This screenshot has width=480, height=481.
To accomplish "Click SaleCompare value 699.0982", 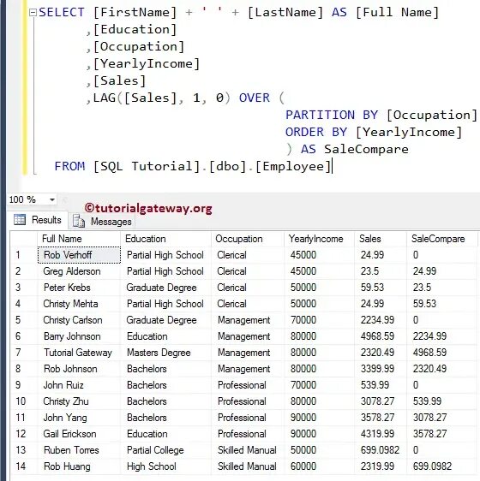I will tap(442, 466).
